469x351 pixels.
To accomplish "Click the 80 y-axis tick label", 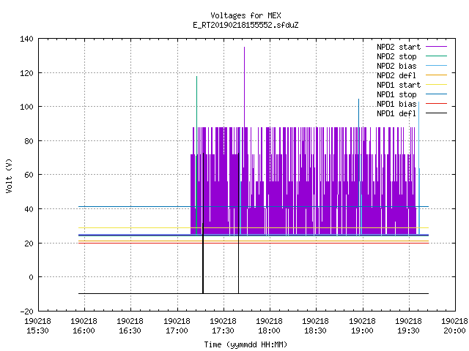I will click(x=29, y=141).
